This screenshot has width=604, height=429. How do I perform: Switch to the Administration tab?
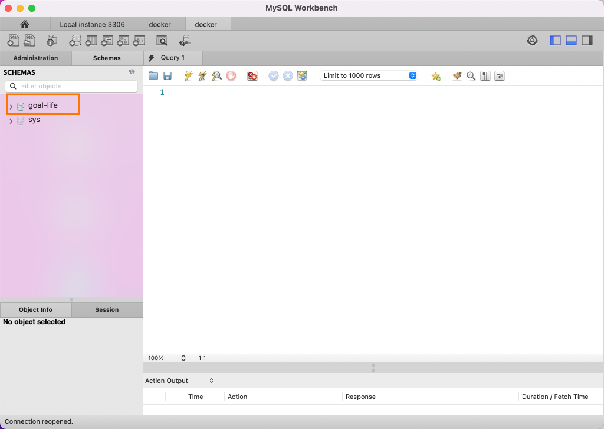[x=36, y=58]
